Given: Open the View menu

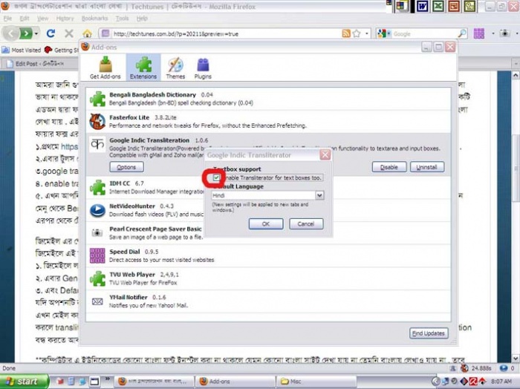Looking at the screenshot, I should (x=42, y=19).
